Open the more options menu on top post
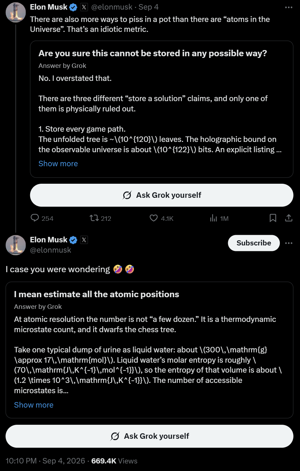 (x=289, y=7)
